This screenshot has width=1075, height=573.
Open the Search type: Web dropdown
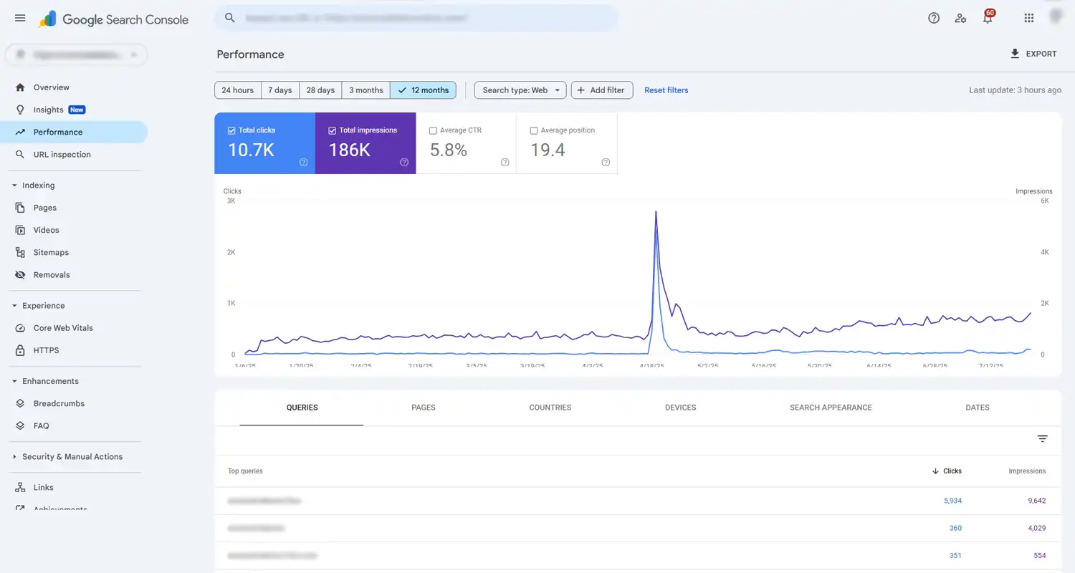click(520, 90)
